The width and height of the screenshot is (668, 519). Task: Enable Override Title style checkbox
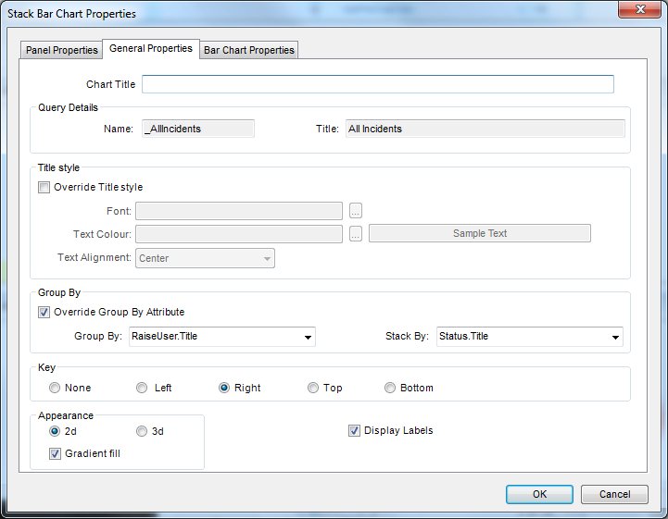click(x=44, y=187)
